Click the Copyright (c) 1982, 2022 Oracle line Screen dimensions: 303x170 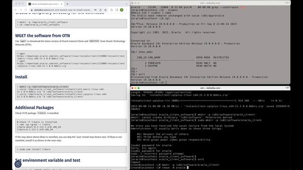(x=173, y=33)
